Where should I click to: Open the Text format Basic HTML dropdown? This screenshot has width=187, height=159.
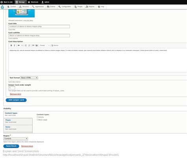29,78
